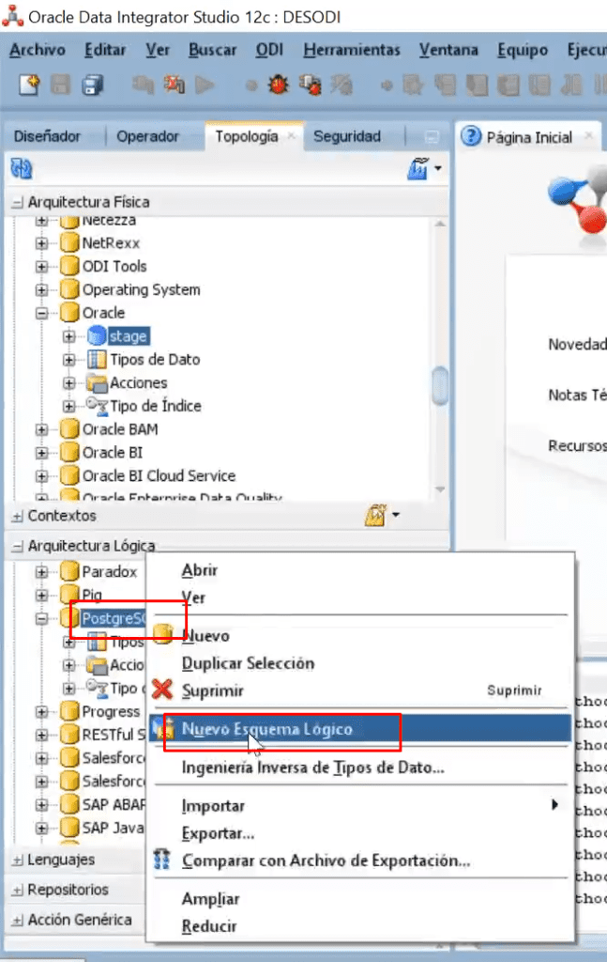Collapse the Oracle technology node
Image resolution: width=607 pixels, height=962 pixels.
tap(41, 313)
